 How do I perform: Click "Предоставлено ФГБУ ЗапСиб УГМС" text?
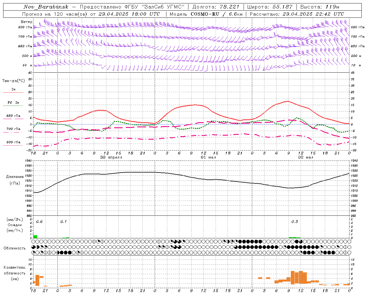coord(132,7)
